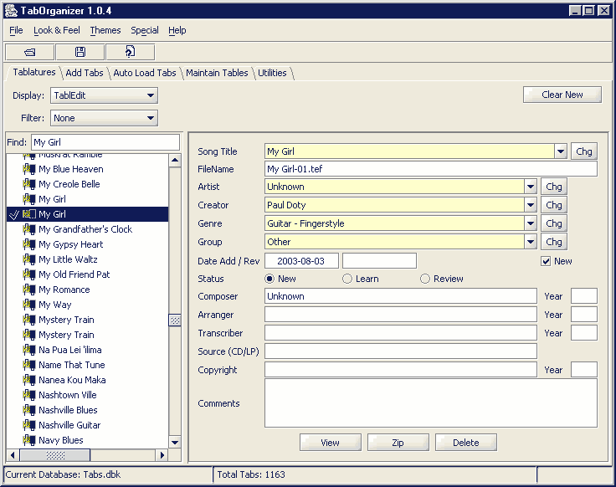Click the tab icon beside My Romance
Screen dimensions: 616x487
point(29,290)
